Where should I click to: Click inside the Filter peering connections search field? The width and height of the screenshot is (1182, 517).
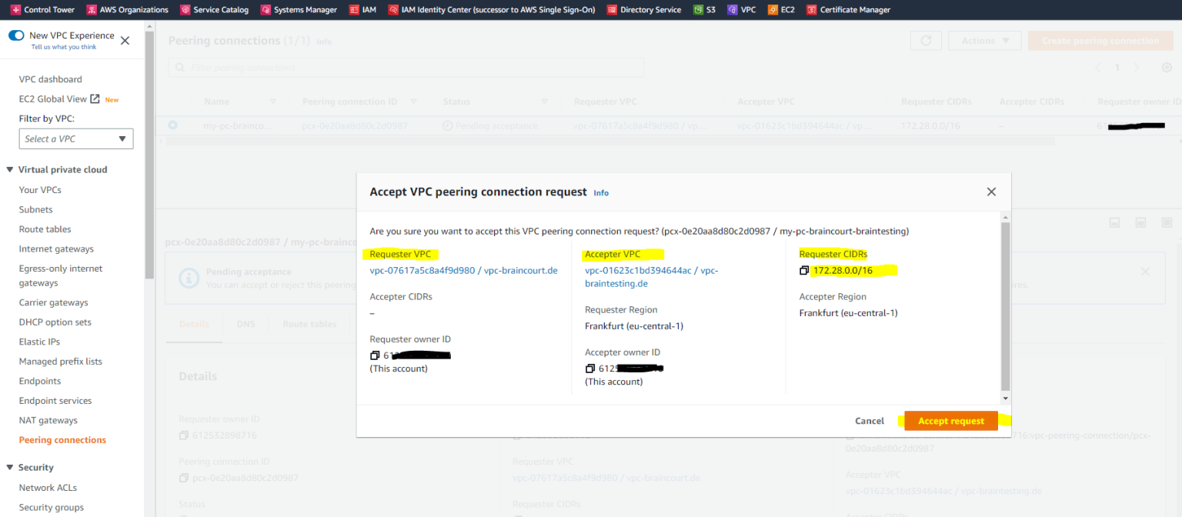coord(408,67)
